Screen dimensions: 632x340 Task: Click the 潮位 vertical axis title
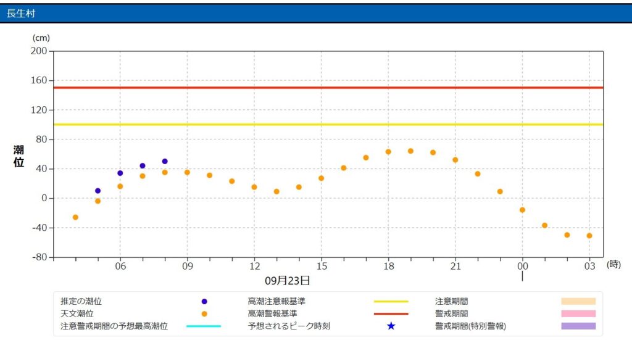tap(19, 156)
